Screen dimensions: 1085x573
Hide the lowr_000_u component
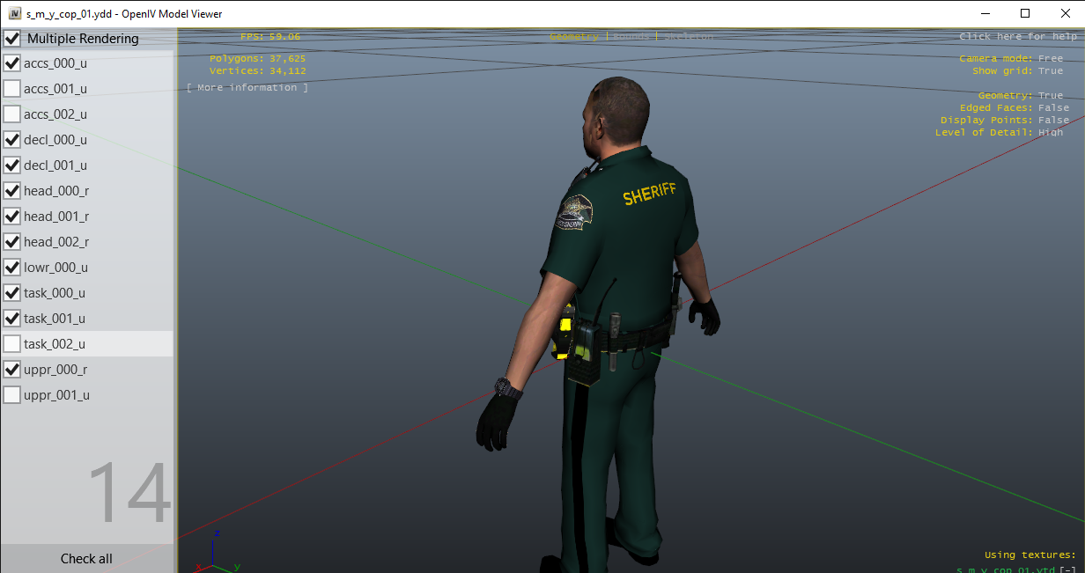(x=12, y=268)
